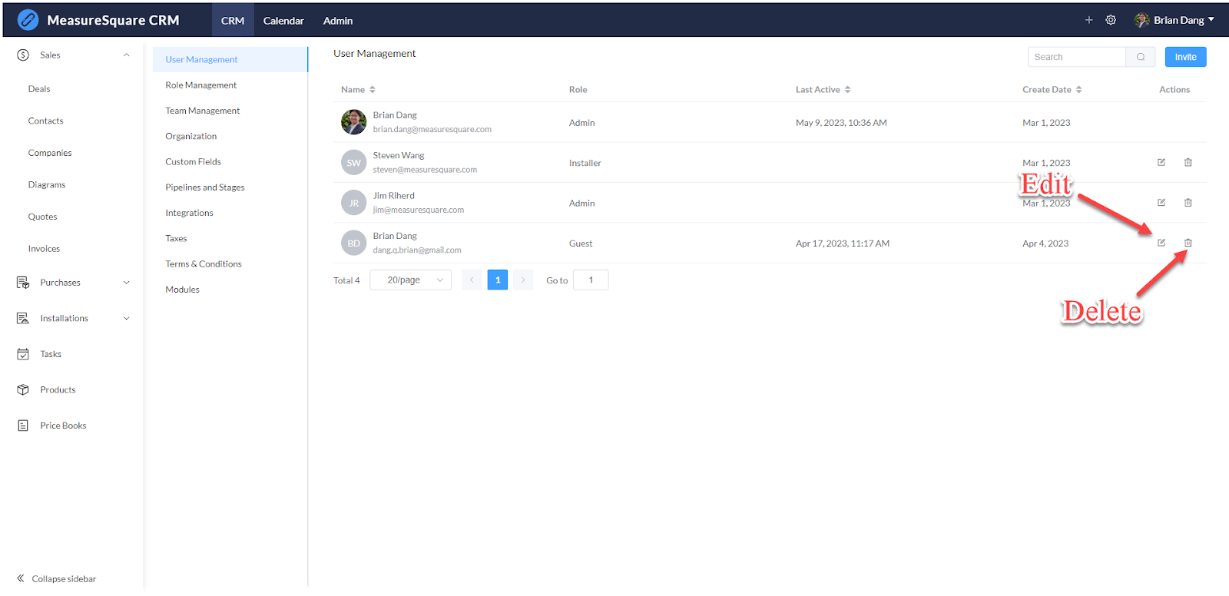
Task: Click the jim@measuresquare.com email
Action: (x=419, y=210)
